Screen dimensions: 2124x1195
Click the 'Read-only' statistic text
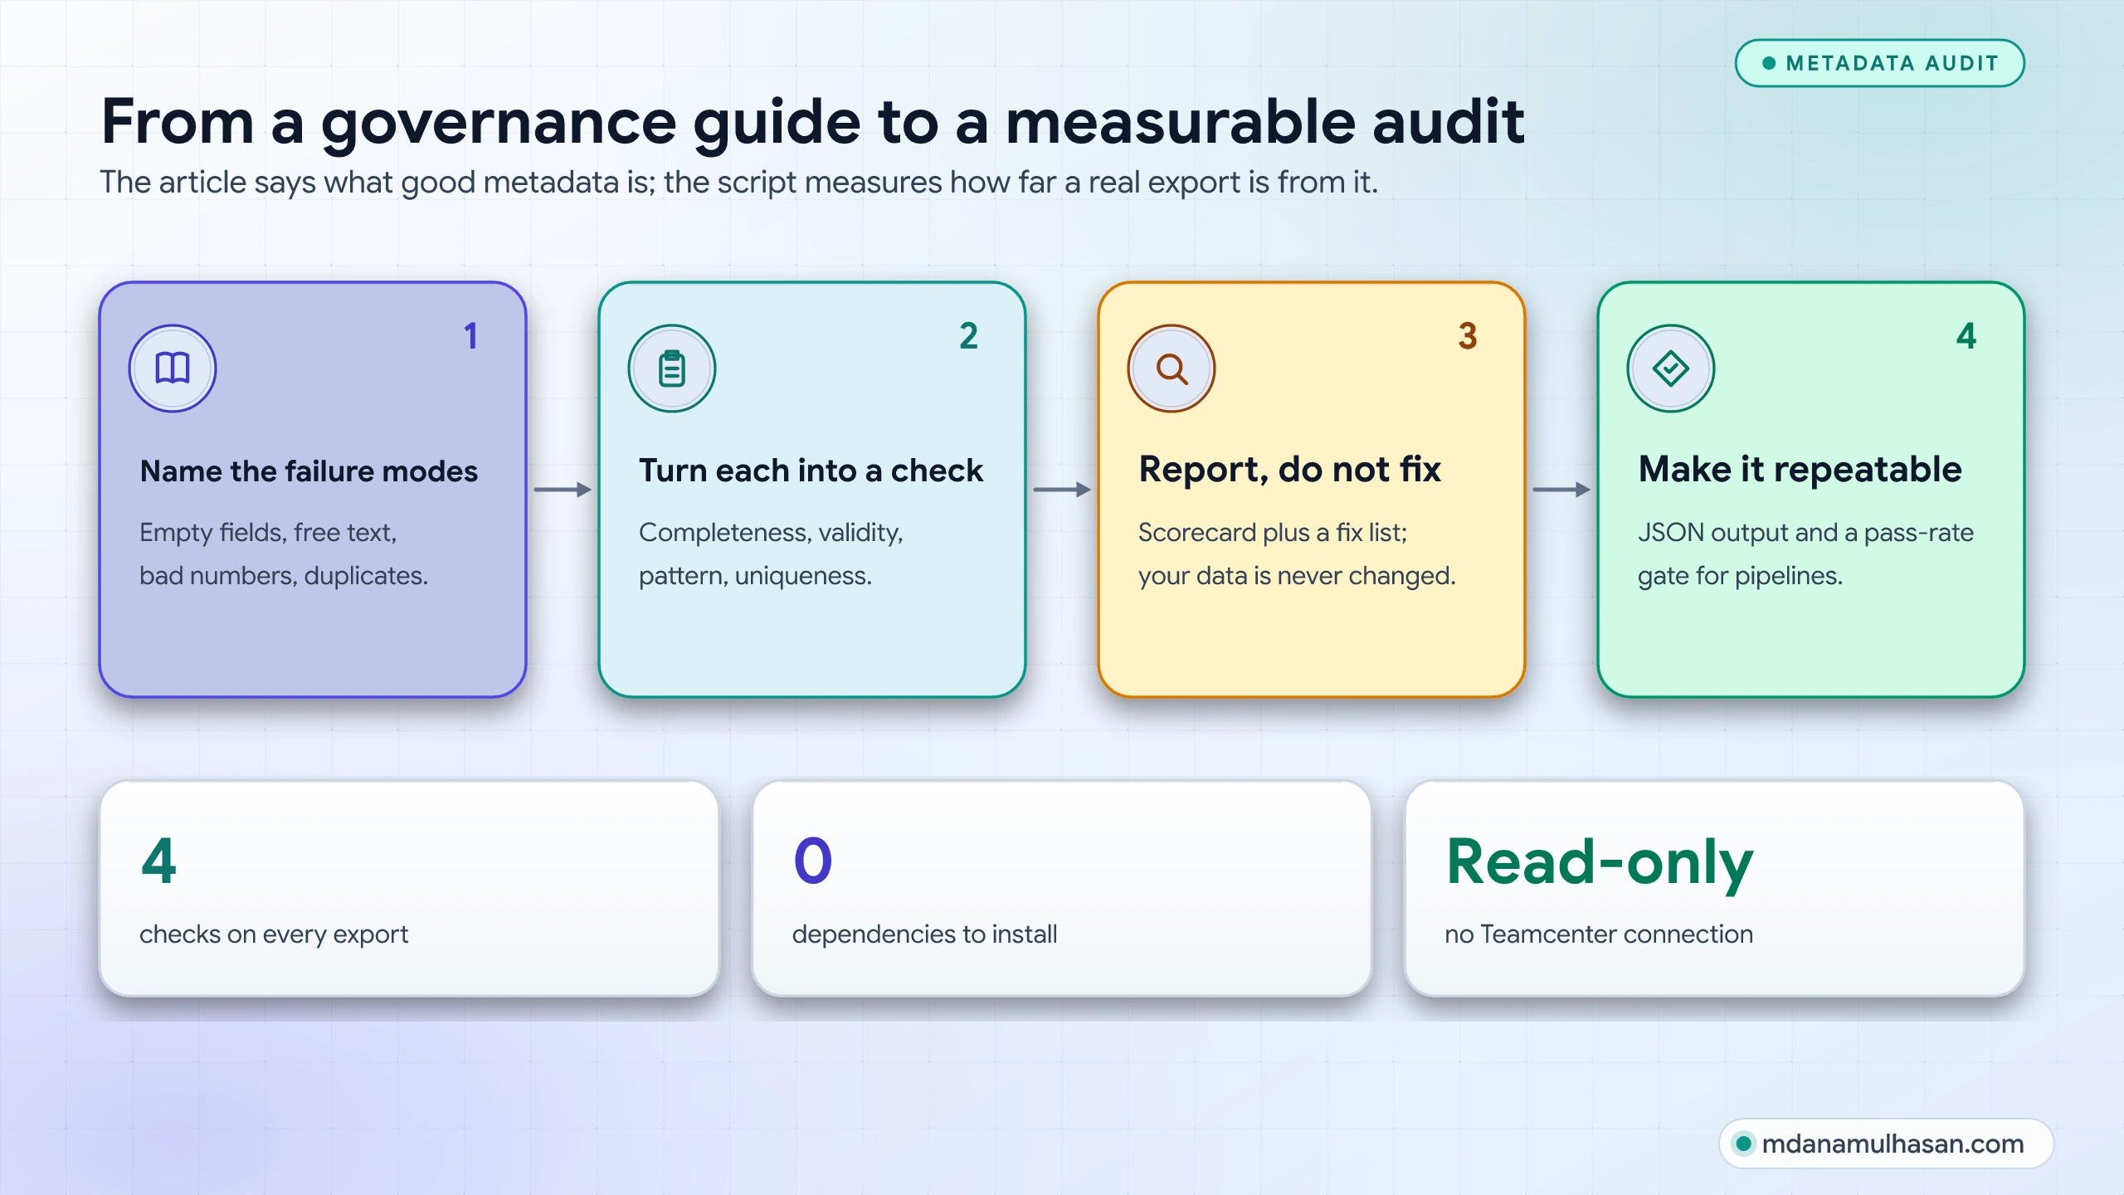[x=1600, y=865]
